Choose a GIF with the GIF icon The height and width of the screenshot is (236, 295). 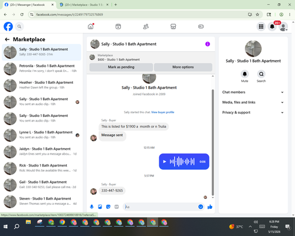coord(117,206)
